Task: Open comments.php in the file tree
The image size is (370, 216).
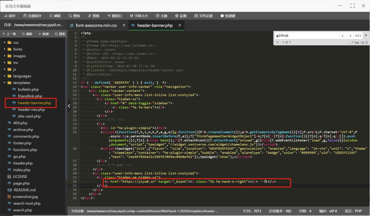Action: pos(26,136)
